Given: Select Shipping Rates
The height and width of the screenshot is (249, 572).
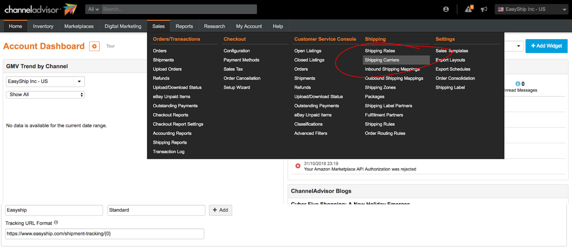Looking at the screenshot, I should coord(380,51).
